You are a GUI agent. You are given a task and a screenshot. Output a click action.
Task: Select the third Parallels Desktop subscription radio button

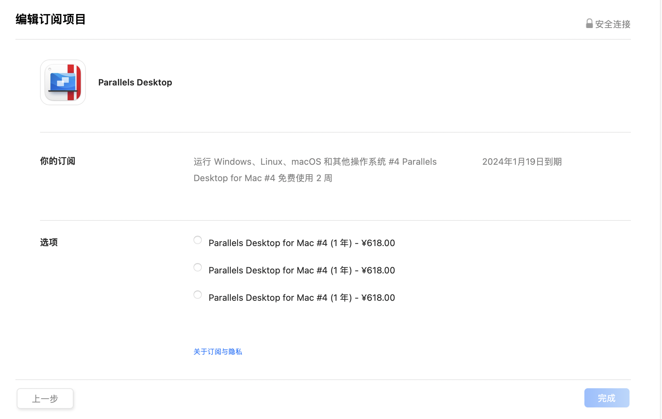coord(198,295)
